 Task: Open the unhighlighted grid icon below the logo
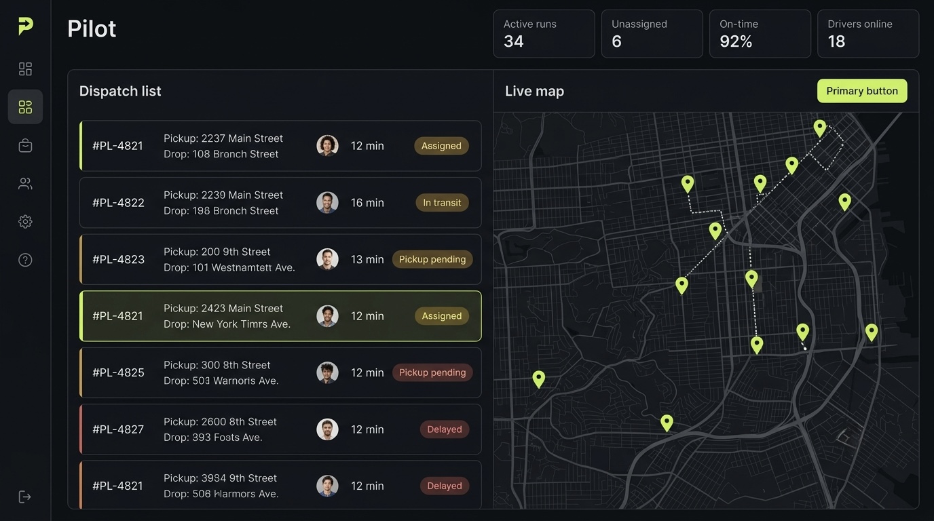click(x=25, y=69)
